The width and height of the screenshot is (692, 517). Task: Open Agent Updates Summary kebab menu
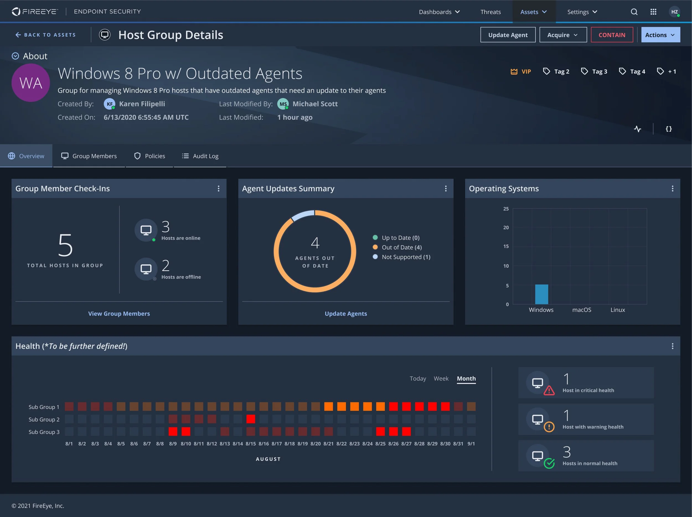tap(445, 188)
